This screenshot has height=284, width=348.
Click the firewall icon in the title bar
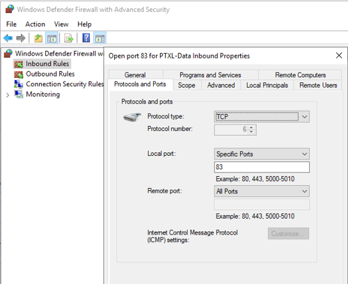[x=10, y=9]
